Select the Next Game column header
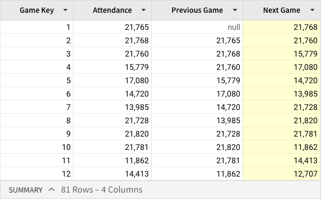Image resolution: width=321 pixels, height=199 pixels. click(x=281, y=10)
